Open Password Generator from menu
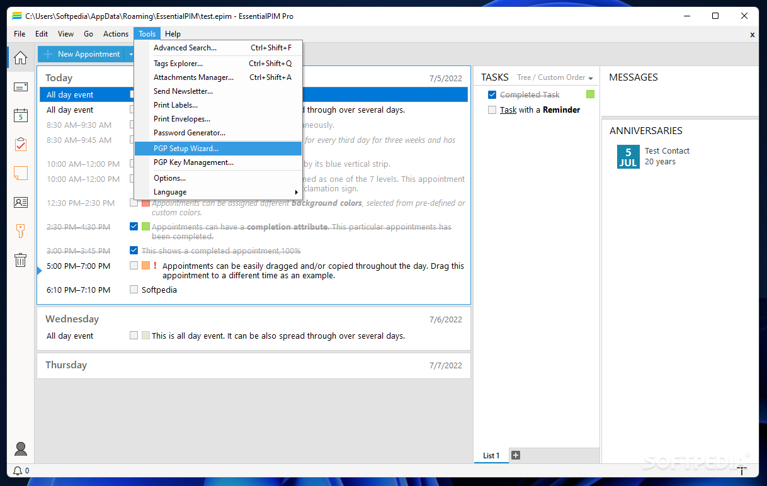The height and width of the screenshot is (486, 767). pyautogui.click(x=218, y=133)
